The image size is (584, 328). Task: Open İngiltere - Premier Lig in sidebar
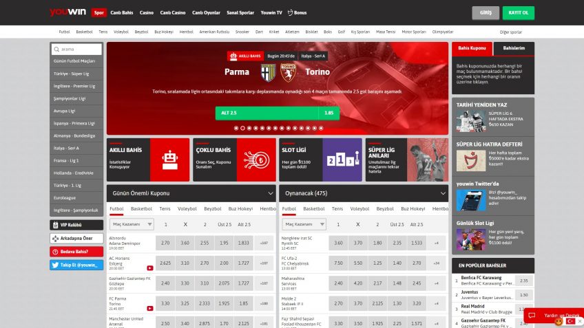point(76,86)
